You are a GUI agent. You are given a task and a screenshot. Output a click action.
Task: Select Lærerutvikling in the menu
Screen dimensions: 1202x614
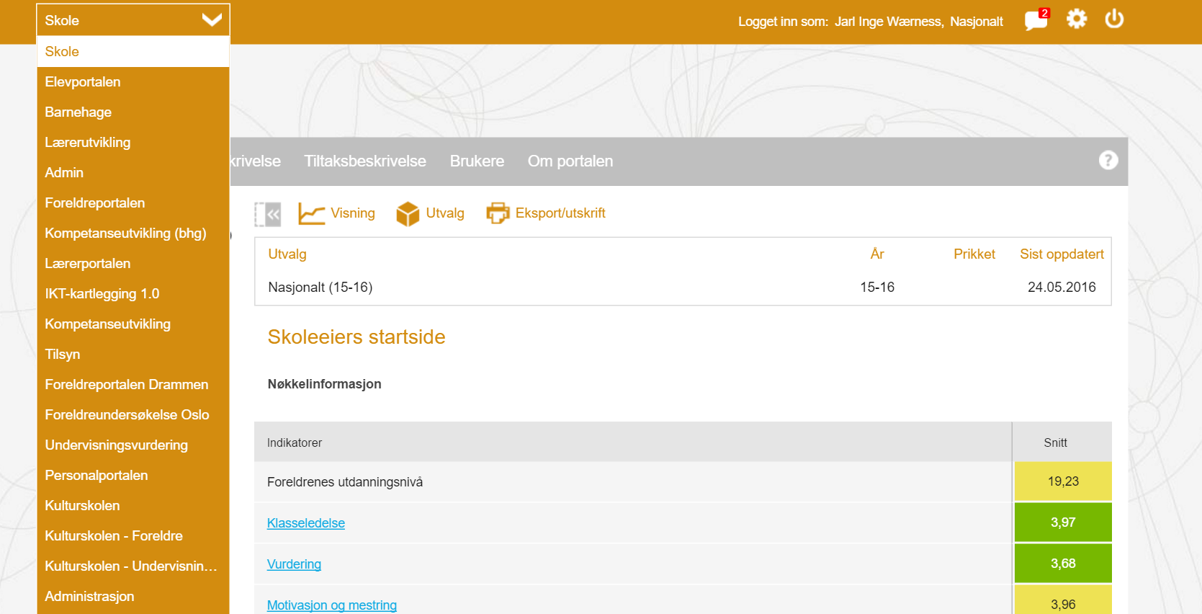(133, 142)
